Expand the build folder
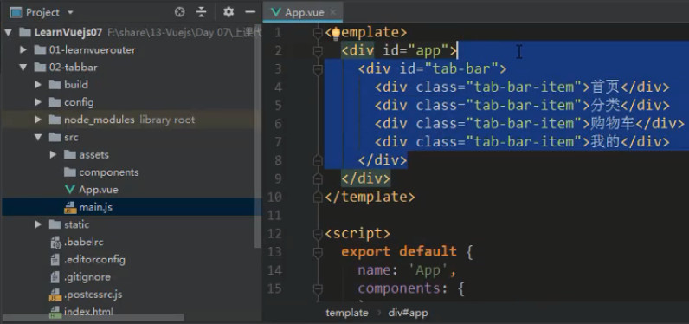 38,84
